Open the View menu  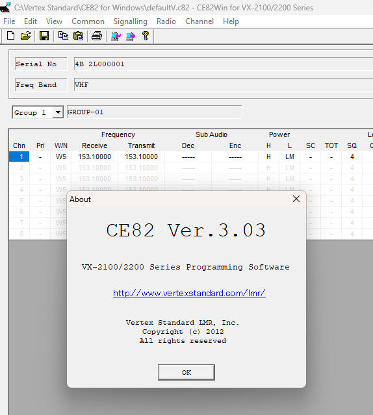pyautogui.click(x=55, y=21)
